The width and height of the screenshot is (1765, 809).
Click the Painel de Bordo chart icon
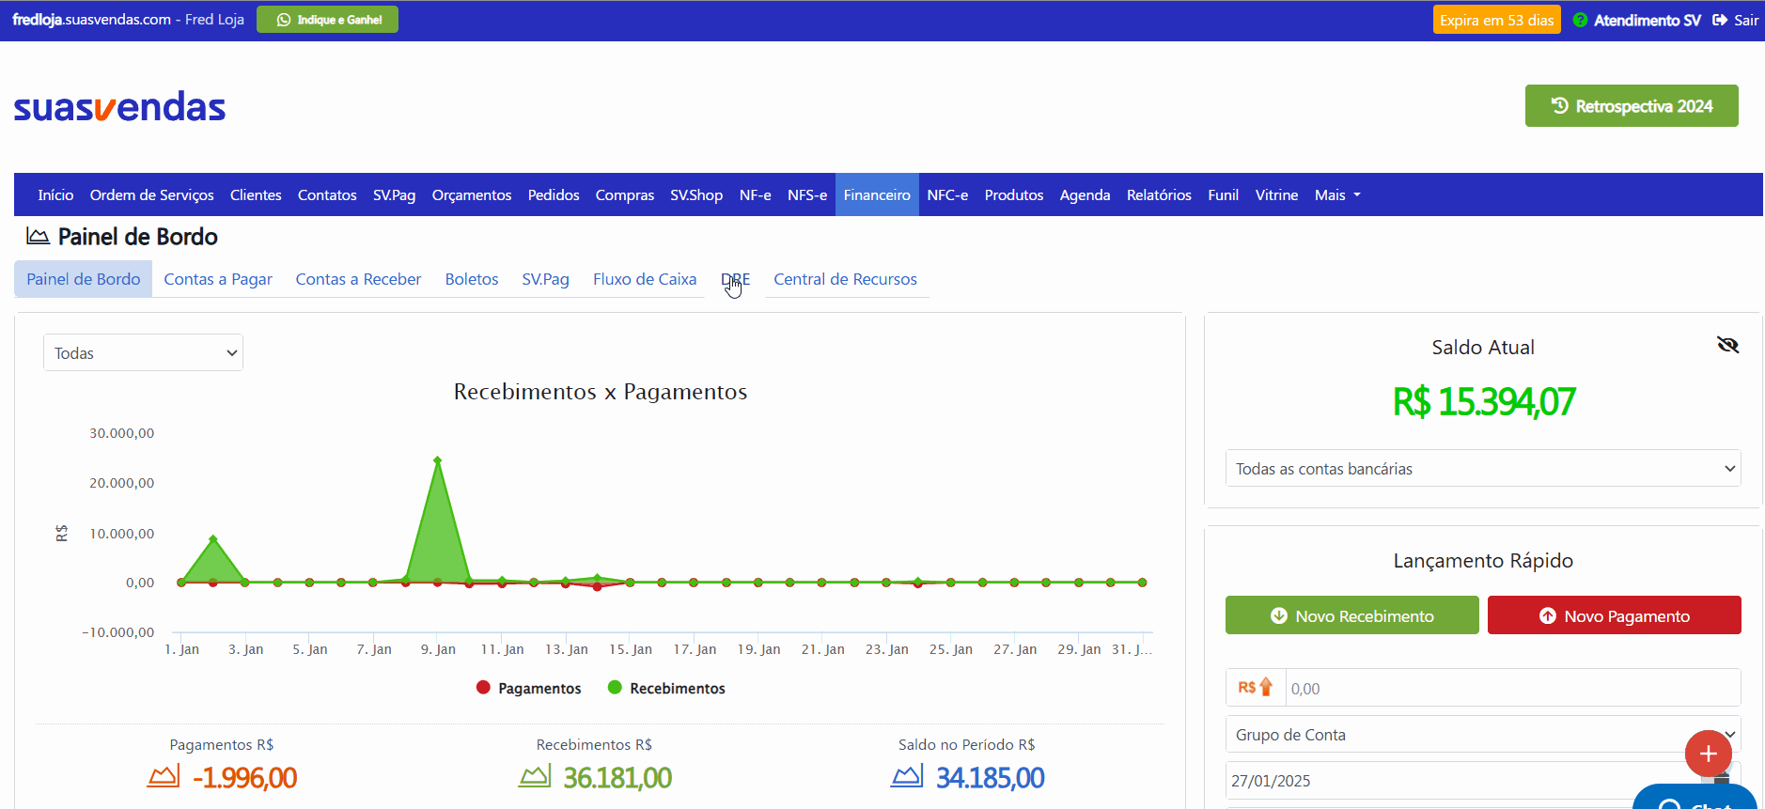(38, 236)
